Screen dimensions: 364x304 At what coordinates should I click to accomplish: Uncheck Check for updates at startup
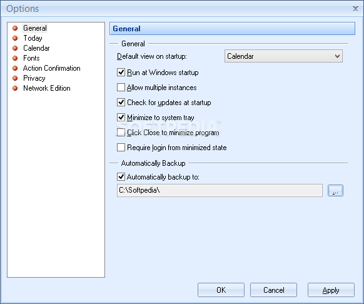point(121,103)
